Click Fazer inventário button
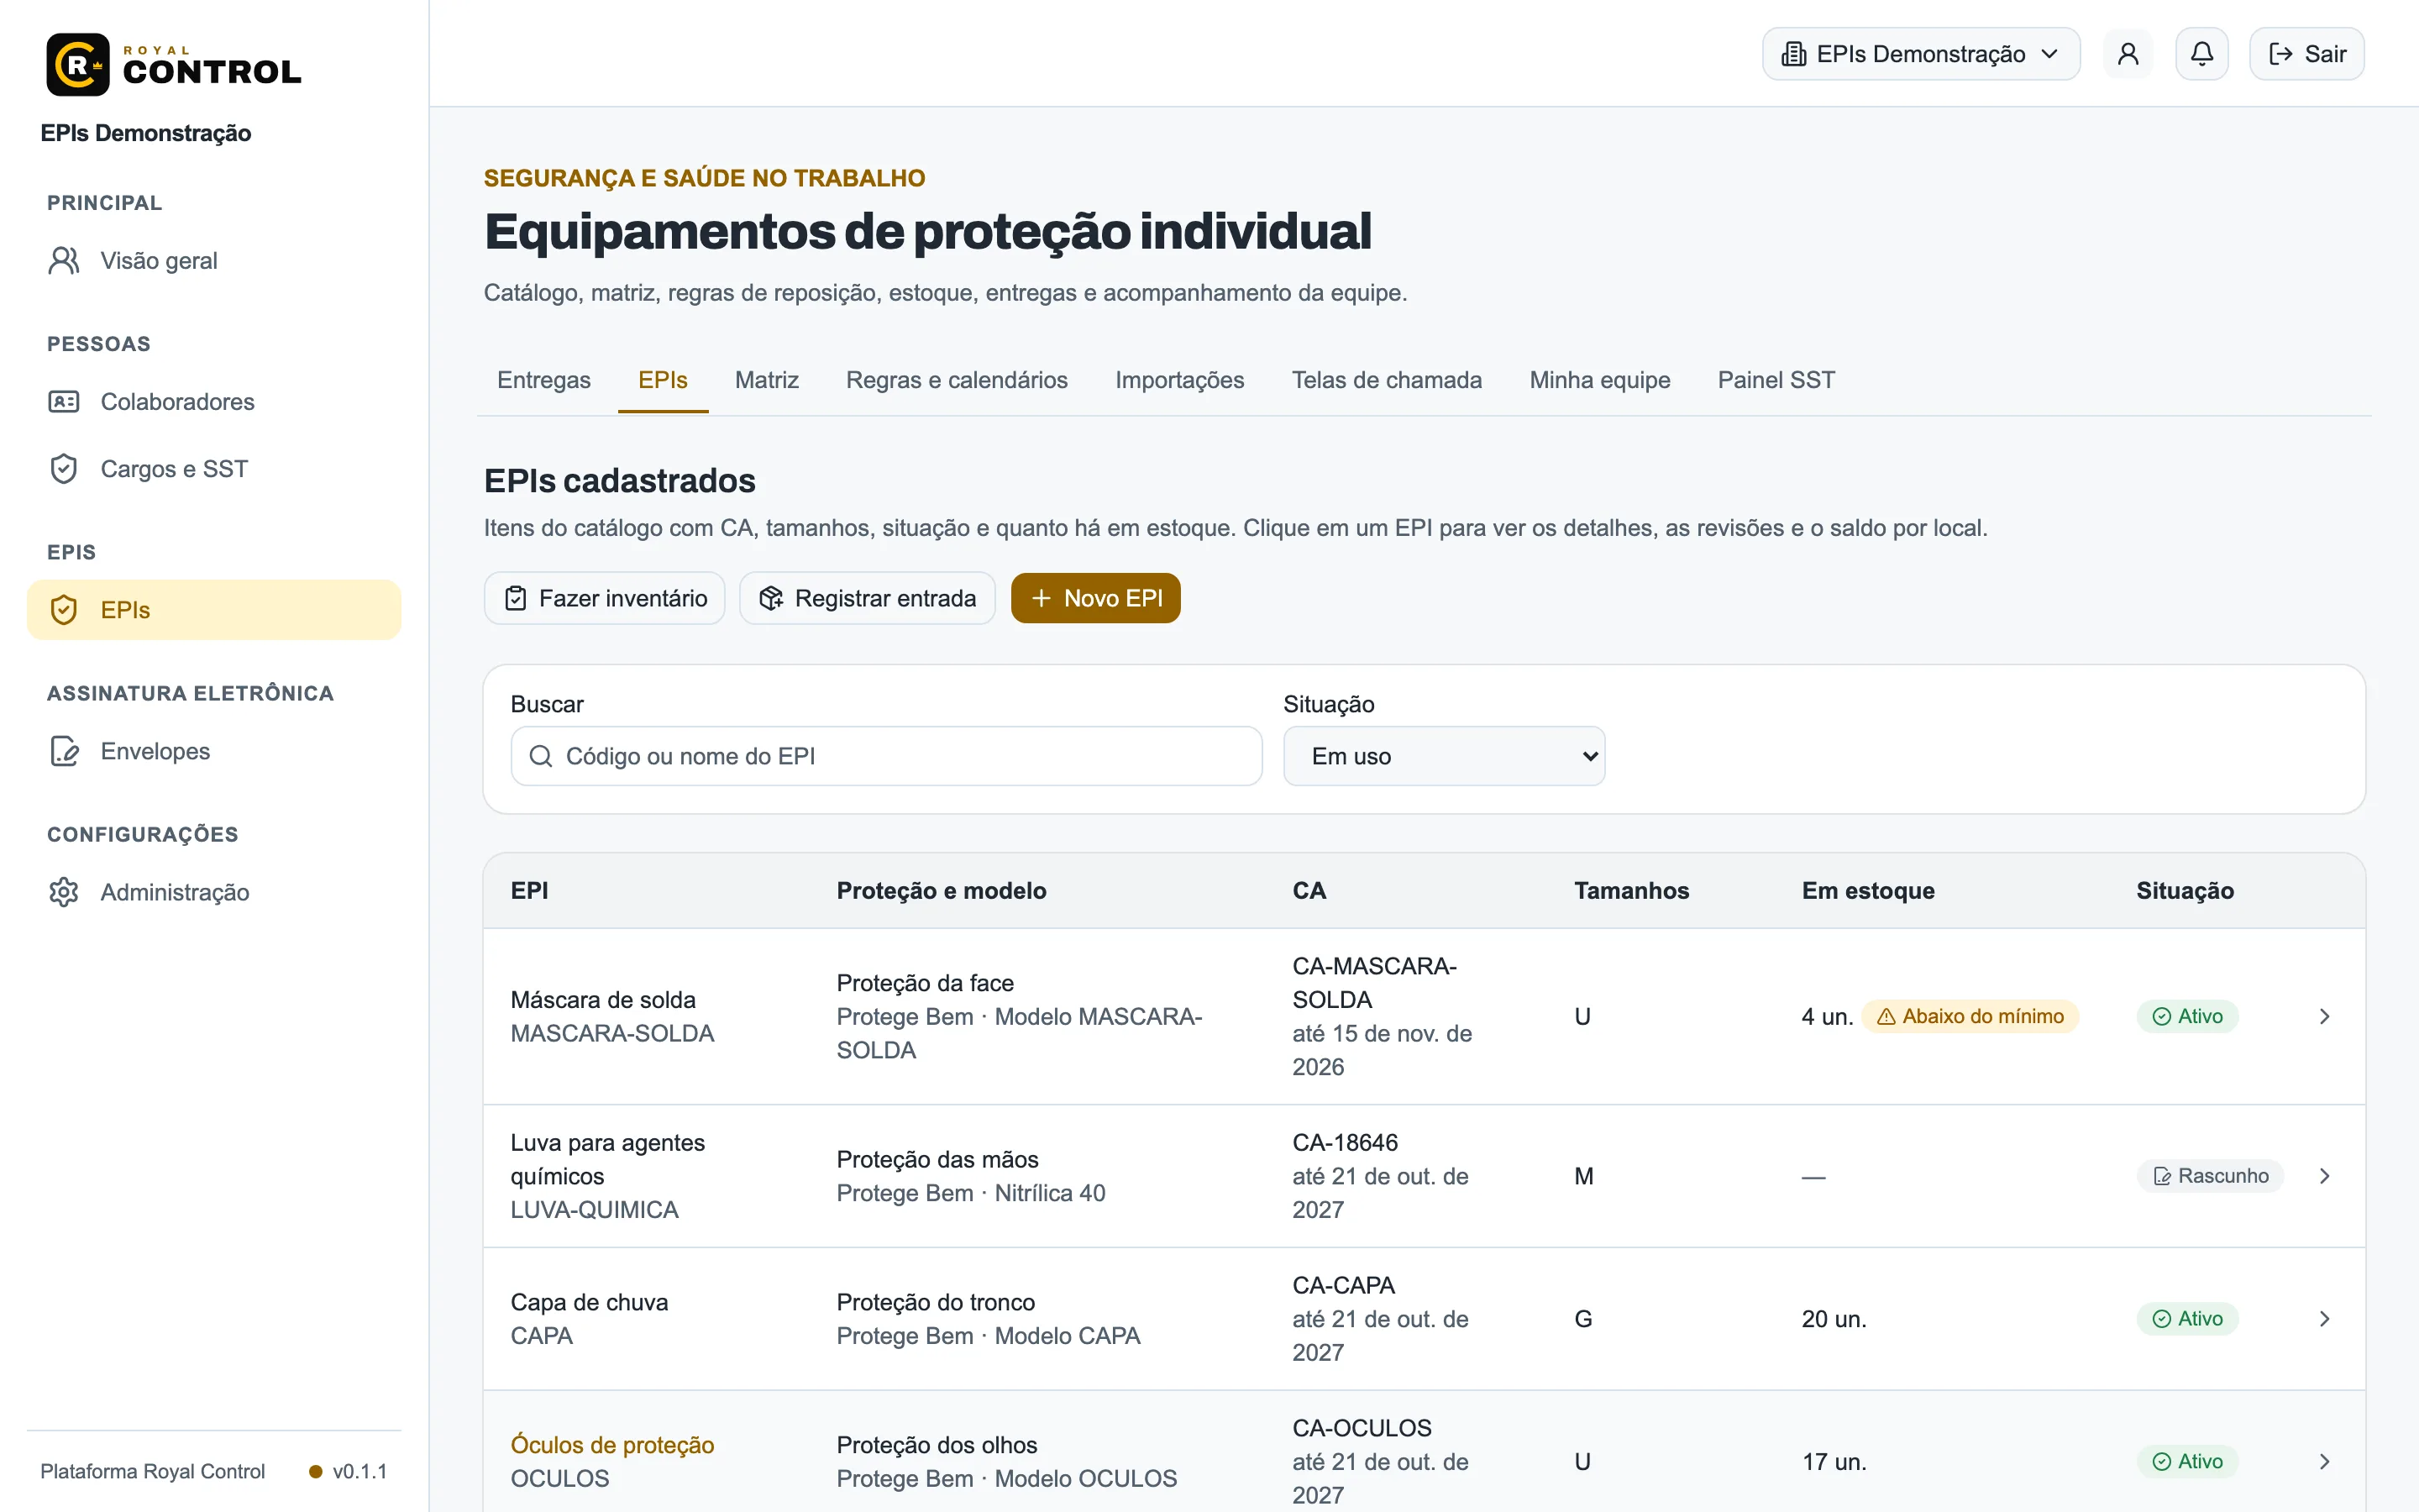 [605, 598]
